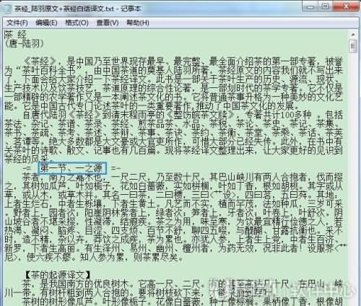The width and height of the screenshot is (361, 306).
Task: Open the 编辑(E) menu
Action: tap(46, 23)
